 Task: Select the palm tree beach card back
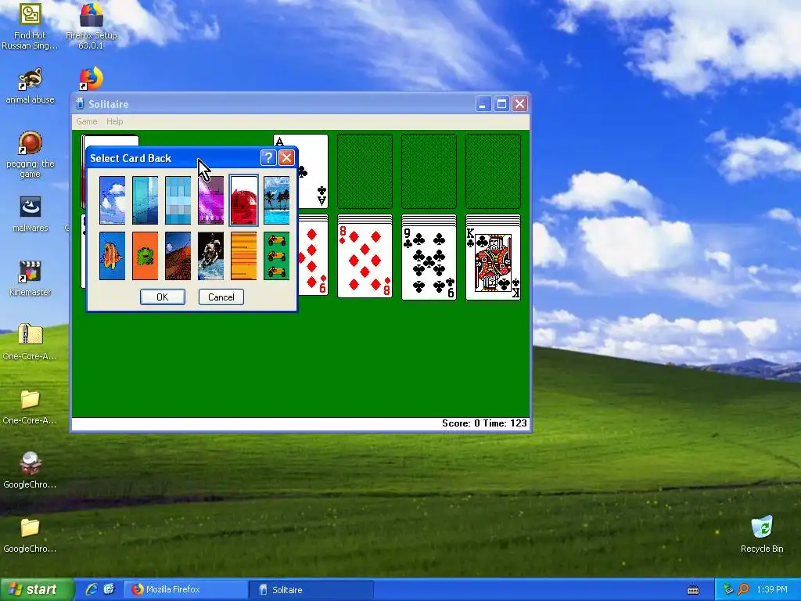[x=277, y=200]
